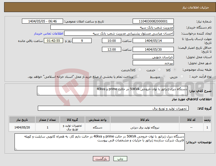Click the buyer name field مدیریت شعب بانک سپه

pyautogui.click(x=112, y=27)
